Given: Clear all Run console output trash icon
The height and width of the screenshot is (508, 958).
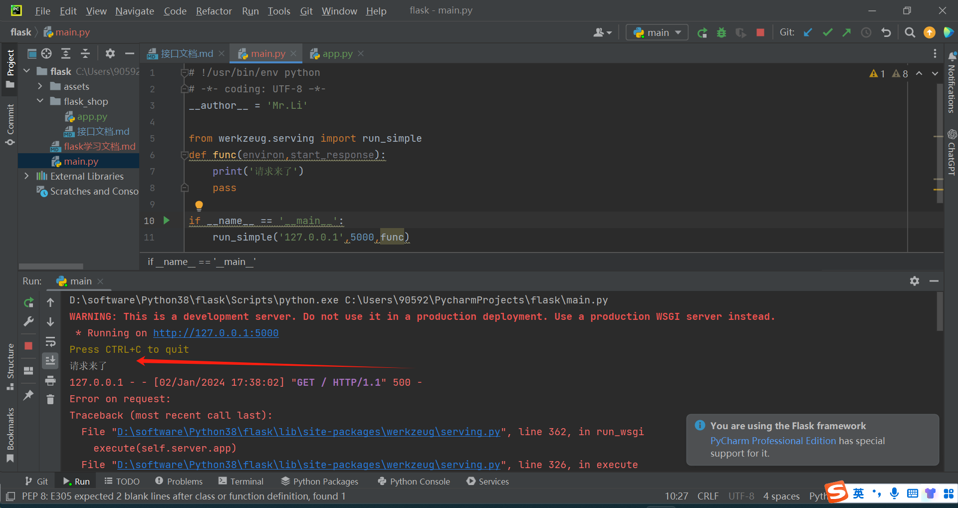Looking at the screenshot, I should (x=50, y=399).
